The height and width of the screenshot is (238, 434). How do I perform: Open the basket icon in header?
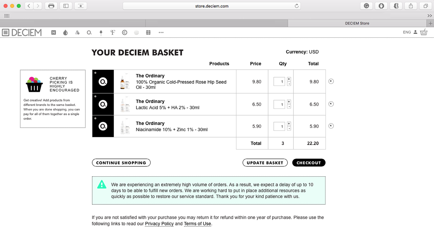[424, 32]
